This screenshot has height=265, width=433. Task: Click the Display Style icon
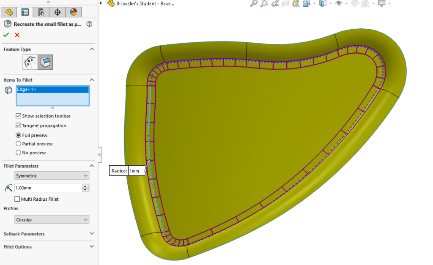323,3
